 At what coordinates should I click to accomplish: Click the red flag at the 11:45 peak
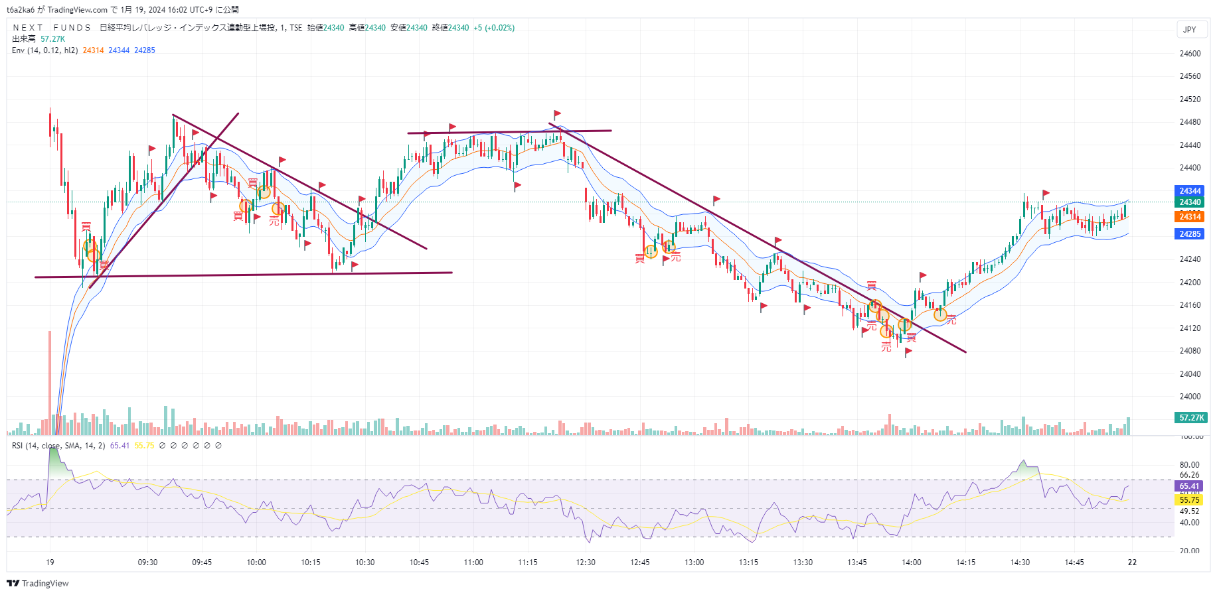(x=557, y=114)
